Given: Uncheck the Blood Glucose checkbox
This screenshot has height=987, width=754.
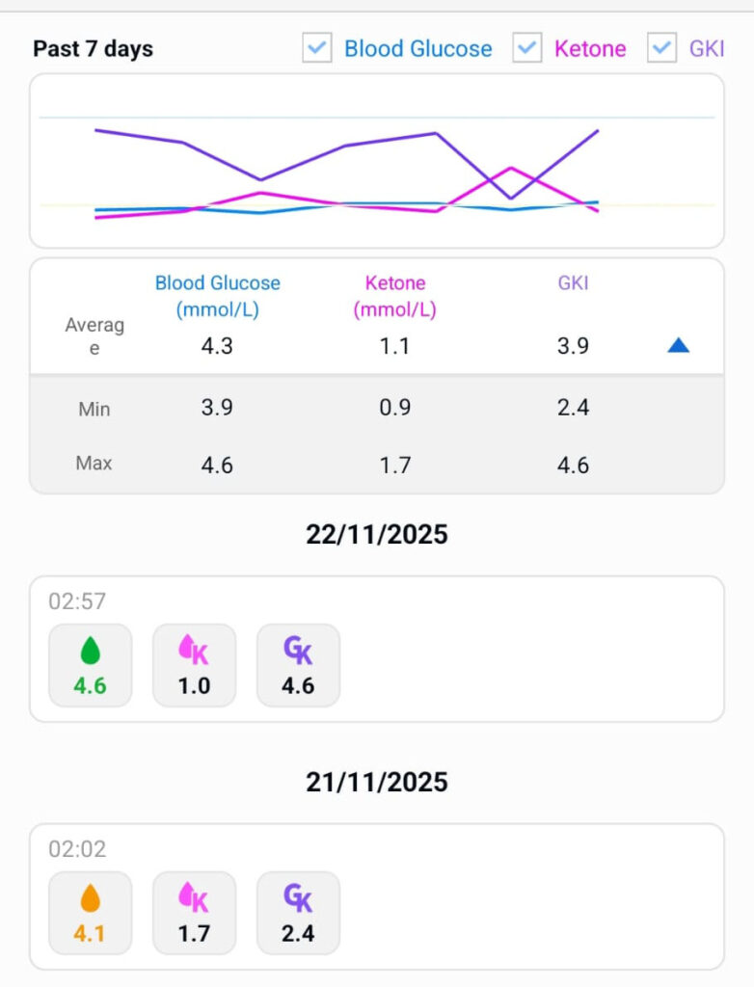Looking at the screenshot, I should click(x=317, y=48).
